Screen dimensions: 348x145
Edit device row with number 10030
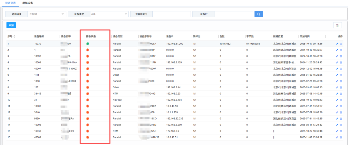(337, 44)
